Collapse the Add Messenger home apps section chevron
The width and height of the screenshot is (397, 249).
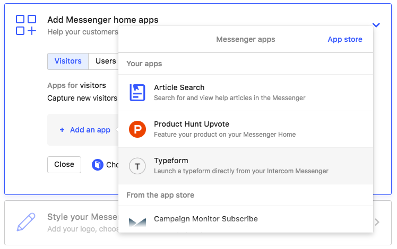pos(376,25)
